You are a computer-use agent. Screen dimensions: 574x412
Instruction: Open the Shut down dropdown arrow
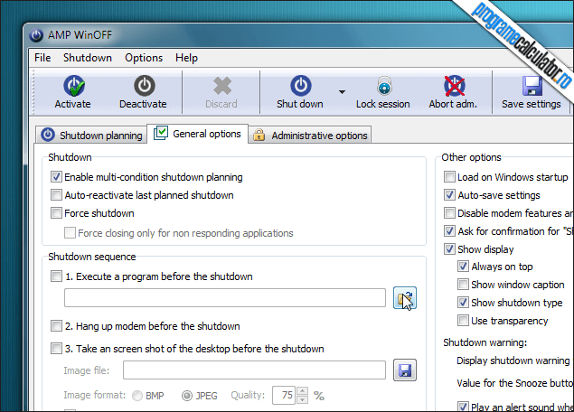click(342, 92)
